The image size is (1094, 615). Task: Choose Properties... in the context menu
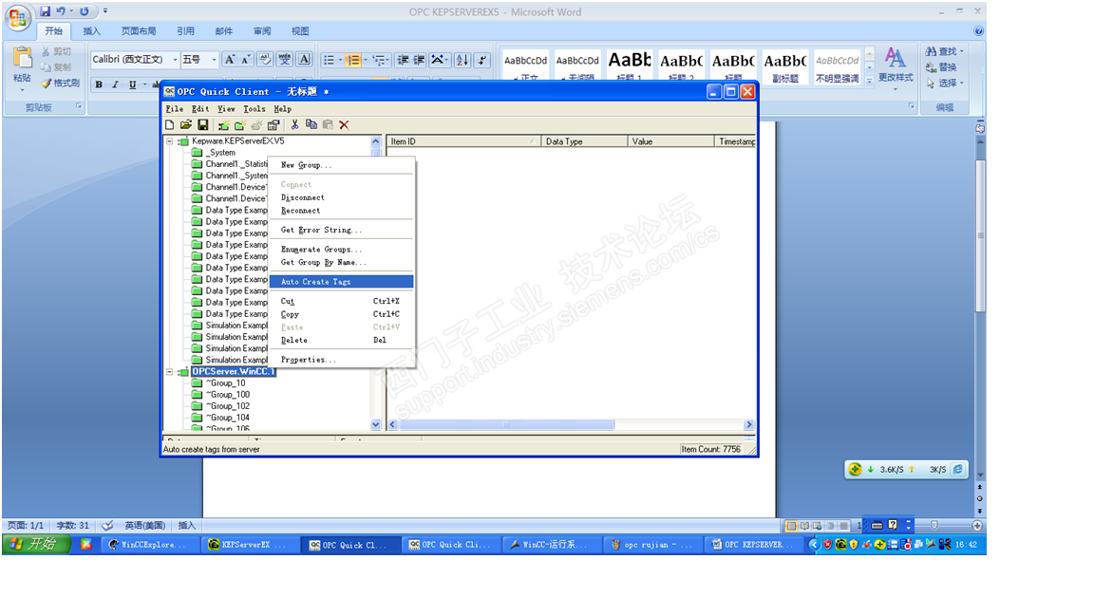(x=341, y=360)
